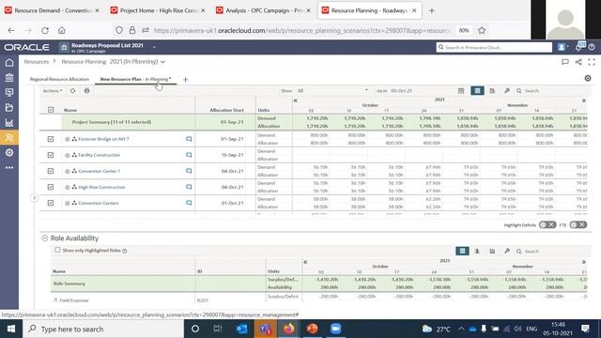Open the Programs presentation icon in the sidebar

coord(9,93)
